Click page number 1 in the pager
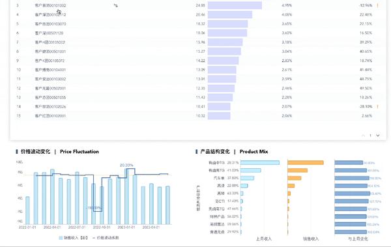This screenshot has width=391, height=247. (x=370, y=136)
